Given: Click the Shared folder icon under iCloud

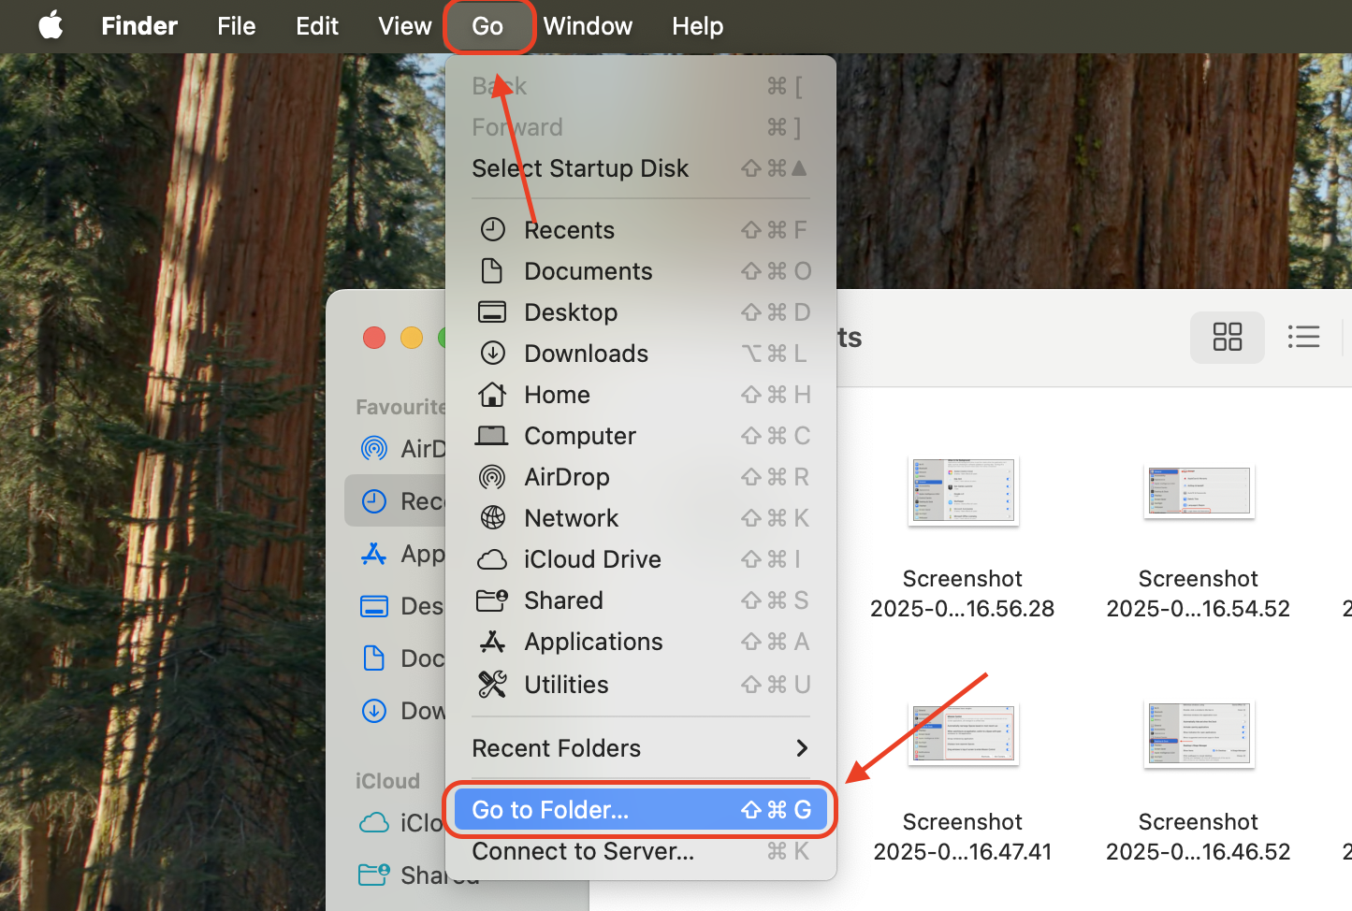Looking at the screenshot, I should (374, 875).
